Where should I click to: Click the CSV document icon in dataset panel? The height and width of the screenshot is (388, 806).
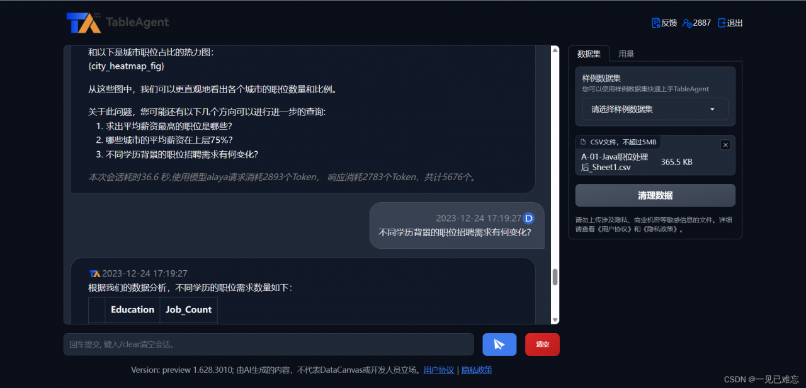[584, 142]
